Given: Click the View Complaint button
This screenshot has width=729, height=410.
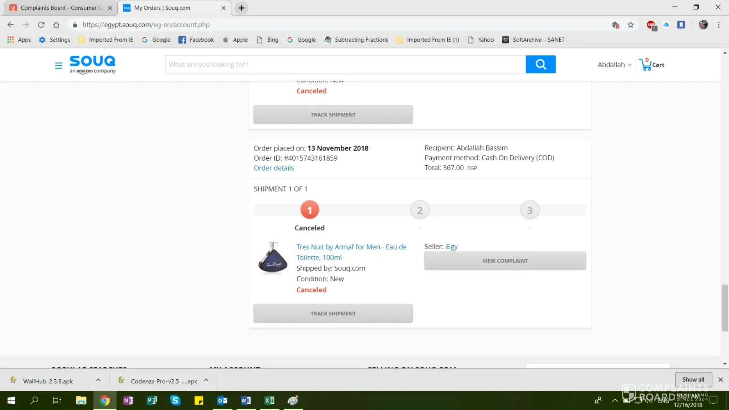Looking at the screenshot, I should coord(505,261).
